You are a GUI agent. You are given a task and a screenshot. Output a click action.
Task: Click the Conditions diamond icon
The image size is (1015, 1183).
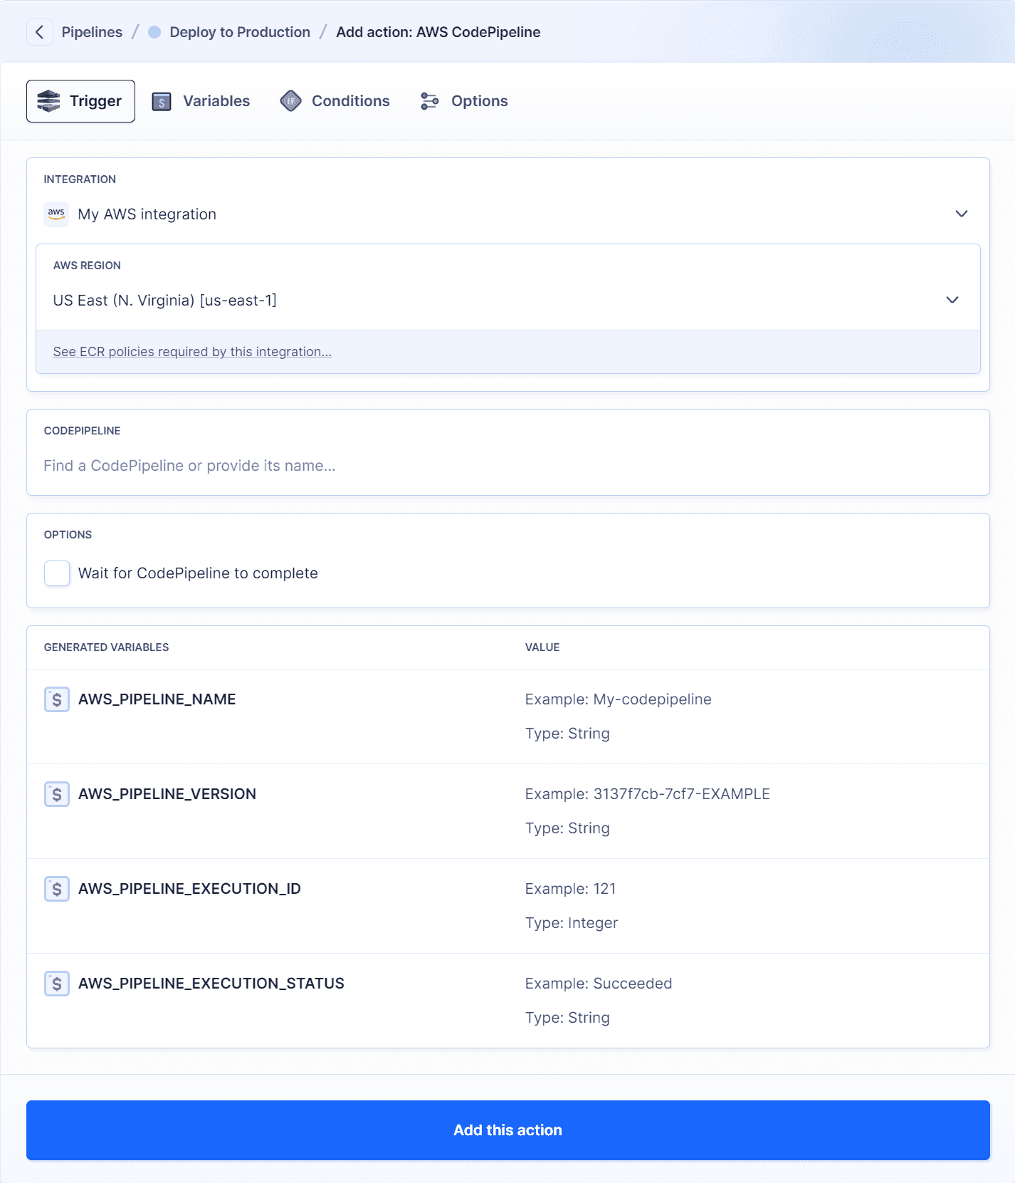[x=290, y=101]
